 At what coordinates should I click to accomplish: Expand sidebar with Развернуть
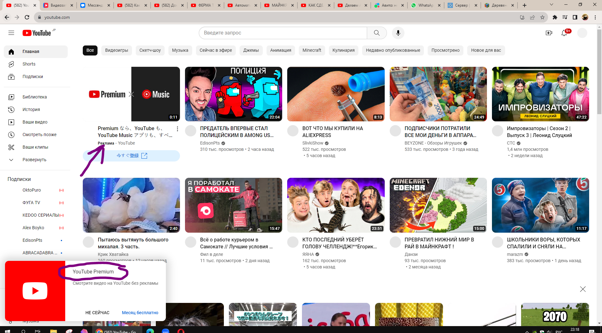point(36,160)
